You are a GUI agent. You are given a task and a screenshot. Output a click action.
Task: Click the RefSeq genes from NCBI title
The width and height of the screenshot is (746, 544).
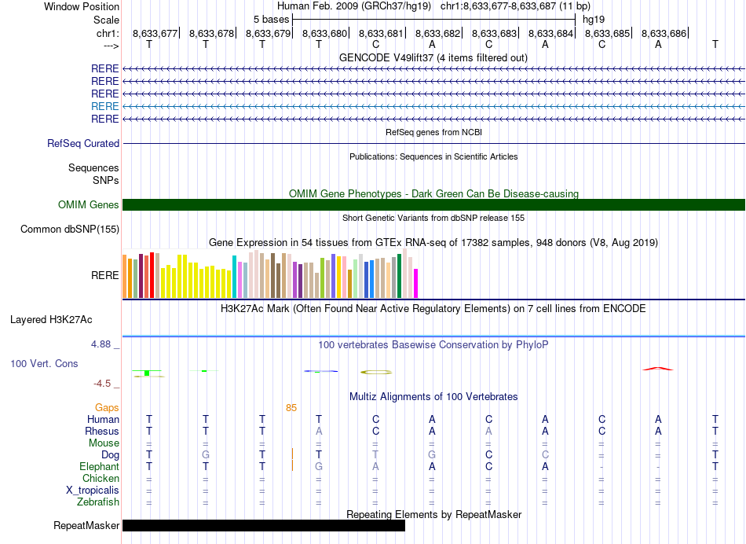point(433,132)
